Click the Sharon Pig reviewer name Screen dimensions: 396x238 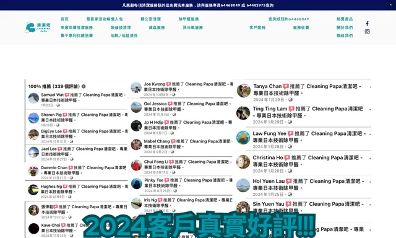tap(51, 115)
